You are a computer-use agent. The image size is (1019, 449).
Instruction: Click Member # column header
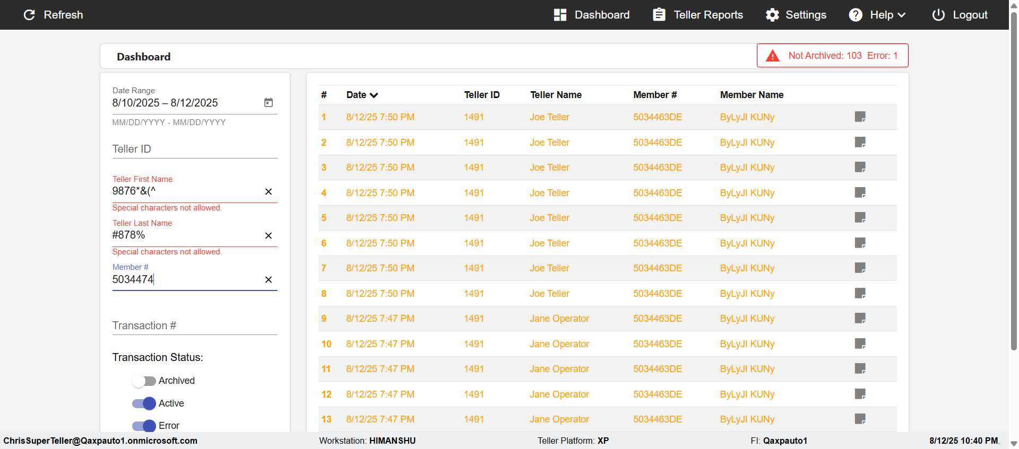pyautogui.click(x=655, y=95)
